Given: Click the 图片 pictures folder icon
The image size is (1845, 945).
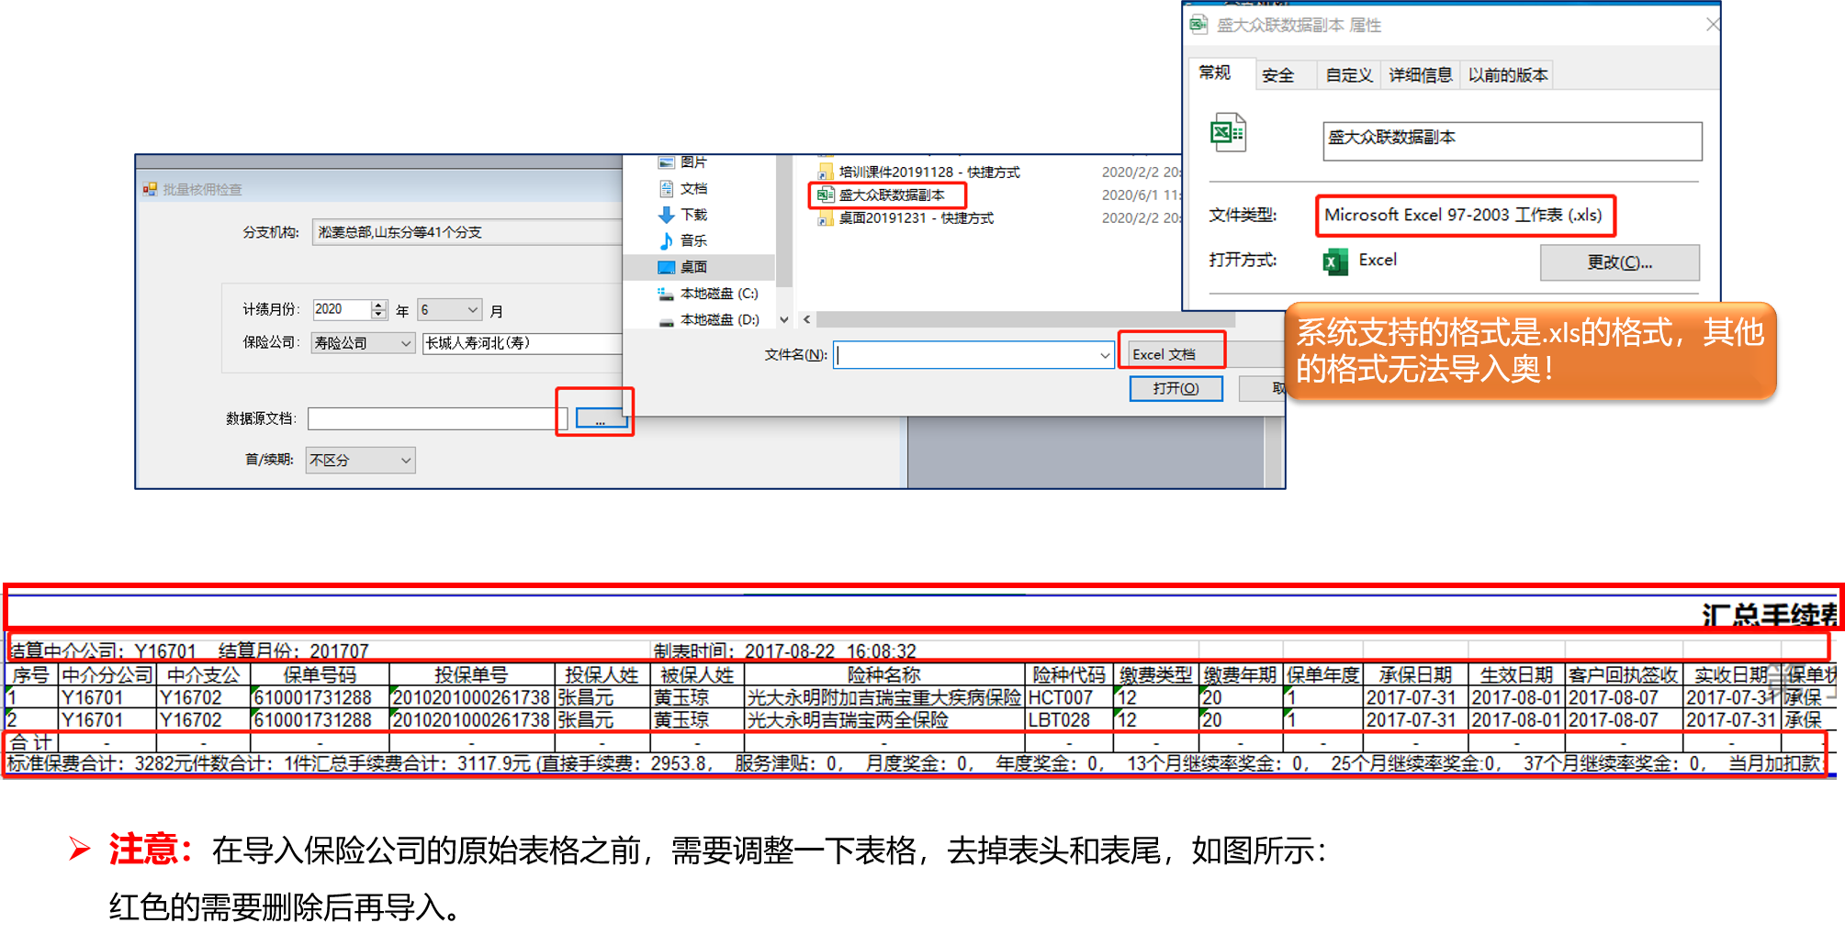Looking at the screenshot, I should pos(667,162).
